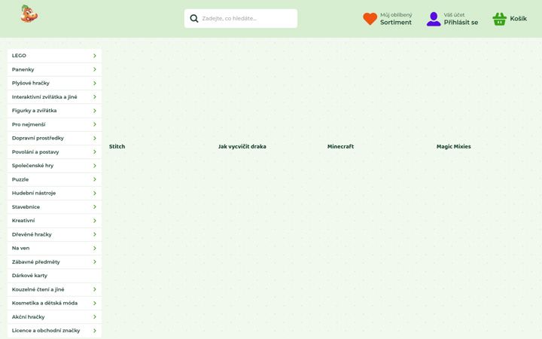Viewport: 542px width, 339px height.
Task: Expand the Na ven chevron
Action: (x=94, y=248)
